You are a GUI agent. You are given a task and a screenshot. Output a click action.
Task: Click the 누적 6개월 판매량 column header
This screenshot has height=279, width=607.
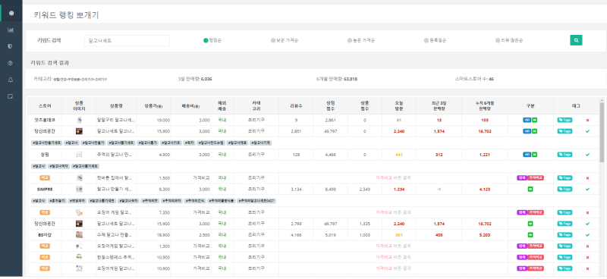(x=485, y=105)
